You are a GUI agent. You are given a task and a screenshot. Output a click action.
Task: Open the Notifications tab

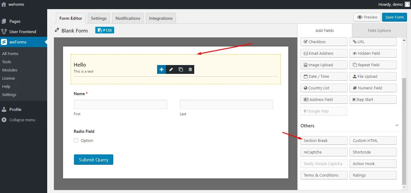click(x=128, y=18)
